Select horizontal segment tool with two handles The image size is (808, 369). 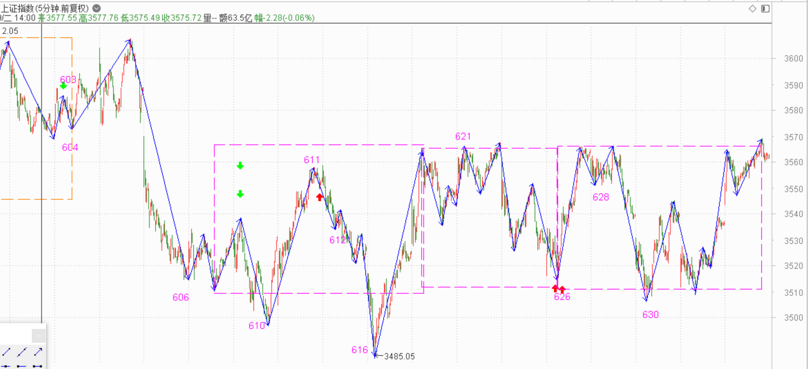38,366
